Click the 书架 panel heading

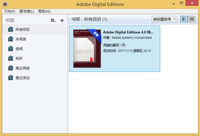(x=10, y=20)
